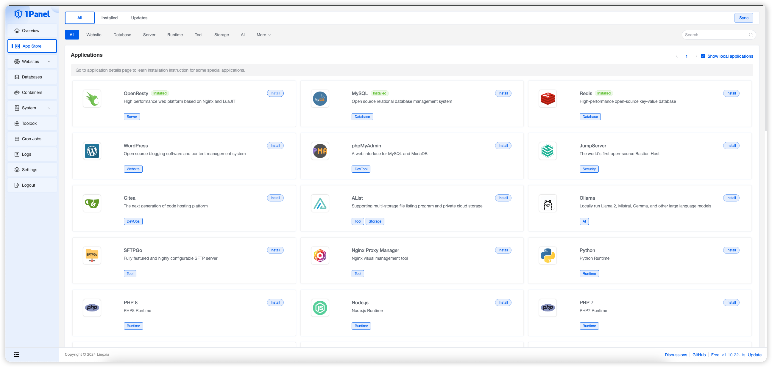
Task: Click the 1Panel logo
Action: tap(32, 14)
